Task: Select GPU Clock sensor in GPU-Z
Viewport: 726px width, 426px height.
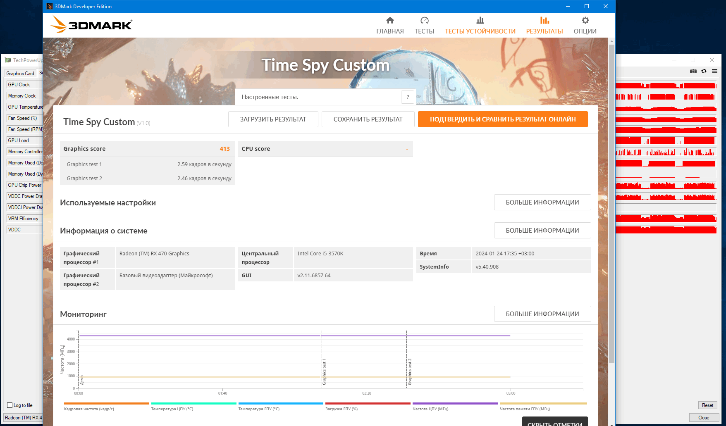Action: point(24,85)
